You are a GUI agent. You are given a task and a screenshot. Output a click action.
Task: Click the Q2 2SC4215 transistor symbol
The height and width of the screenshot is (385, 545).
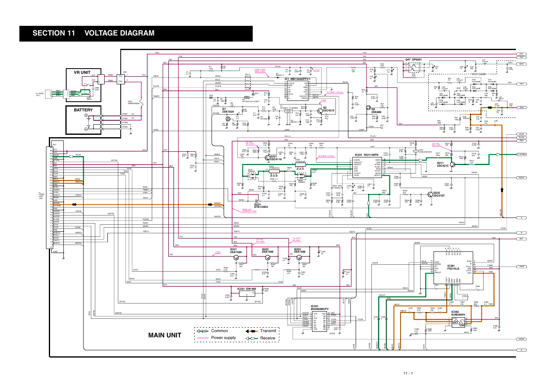(320, 110)
